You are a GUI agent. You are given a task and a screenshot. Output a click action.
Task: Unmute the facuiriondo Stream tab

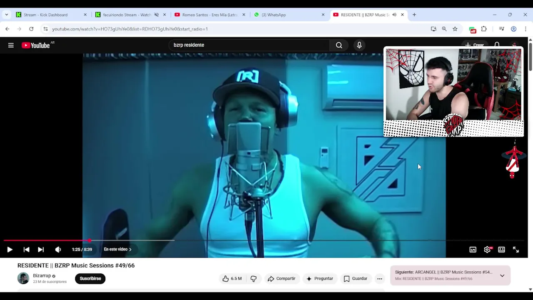click(157, 15)
